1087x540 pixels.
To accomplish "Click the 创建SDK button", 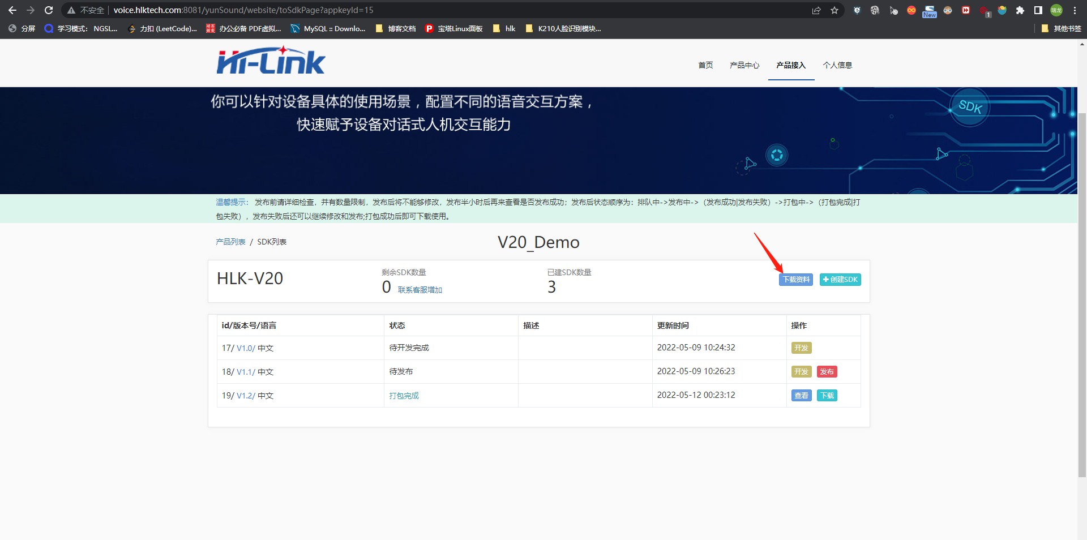I will (x=840, y=280).
